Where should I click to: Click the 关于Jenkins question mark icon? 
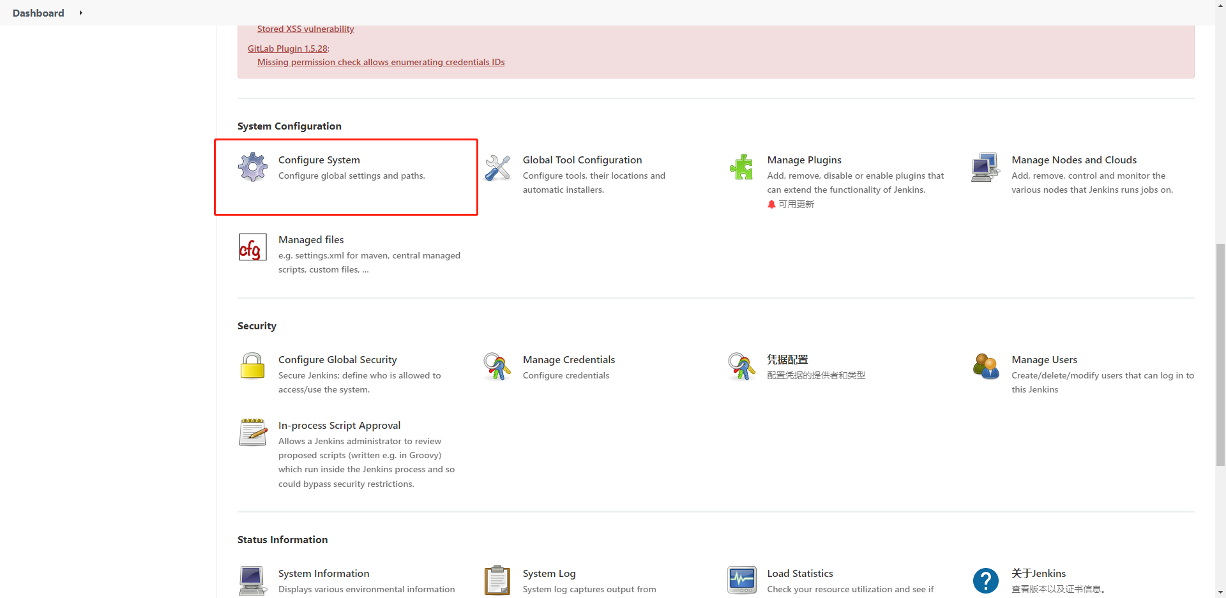(x=986, y=581)
